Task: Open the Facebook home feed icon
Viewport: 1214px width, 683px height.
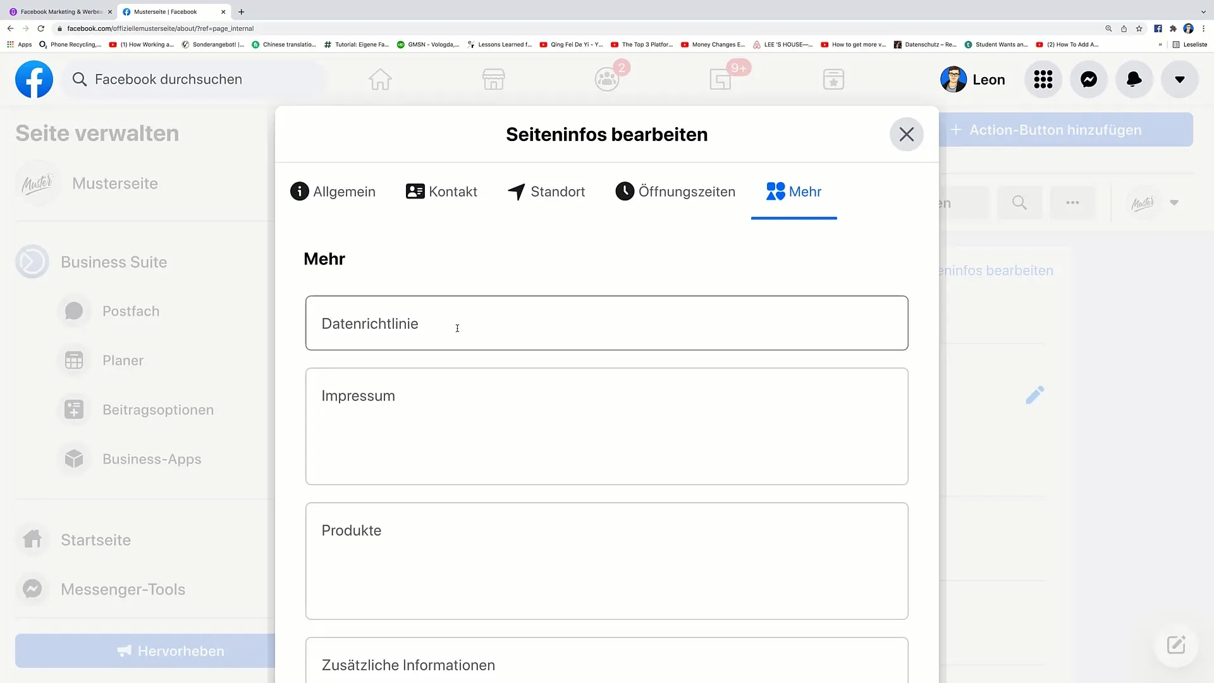Action: pos(380,80)
